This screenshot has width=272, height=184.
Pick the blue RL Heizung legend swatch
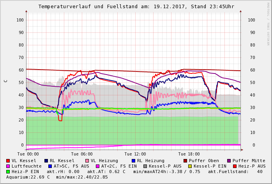(133, 161)
